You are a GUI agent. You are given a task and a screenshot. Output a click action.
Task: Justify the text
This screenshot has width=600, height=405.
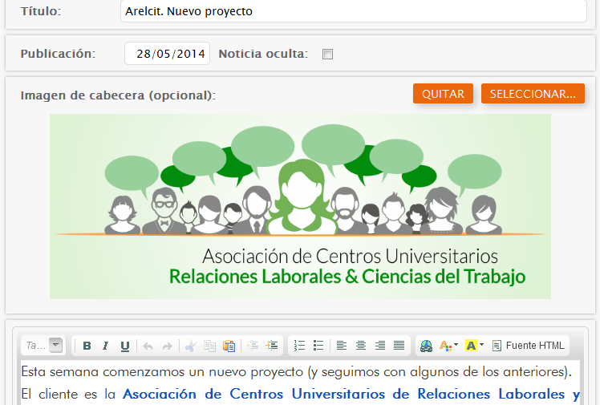[x=399, y=346]
